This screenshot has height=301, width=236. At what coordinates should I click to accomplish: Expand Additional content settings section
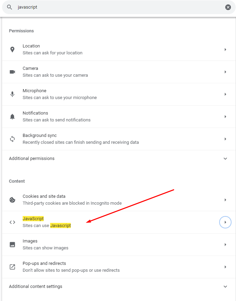(x=225, y=287)
